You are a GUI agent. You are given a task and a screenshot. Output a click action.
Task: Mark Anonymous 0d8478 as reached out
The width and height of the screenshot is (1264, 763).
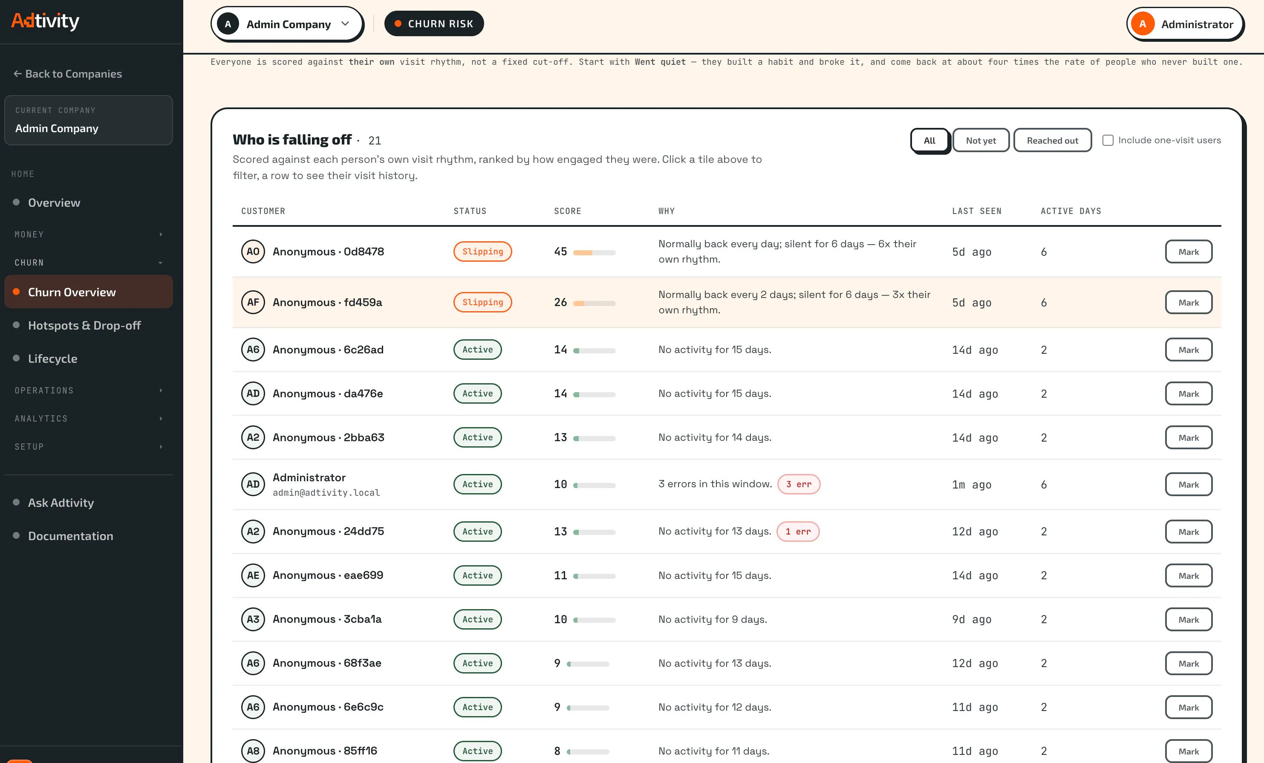pyautogui.click(x=1189, y=252)
